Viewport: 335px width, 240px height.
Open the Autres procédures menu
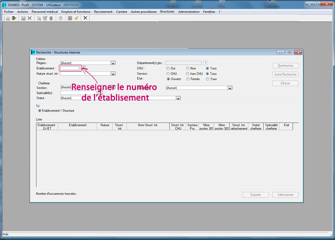144,12
